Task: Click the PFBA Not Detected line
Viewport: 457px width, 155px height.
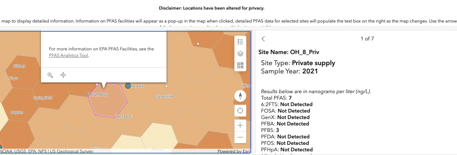Action: 285,124
